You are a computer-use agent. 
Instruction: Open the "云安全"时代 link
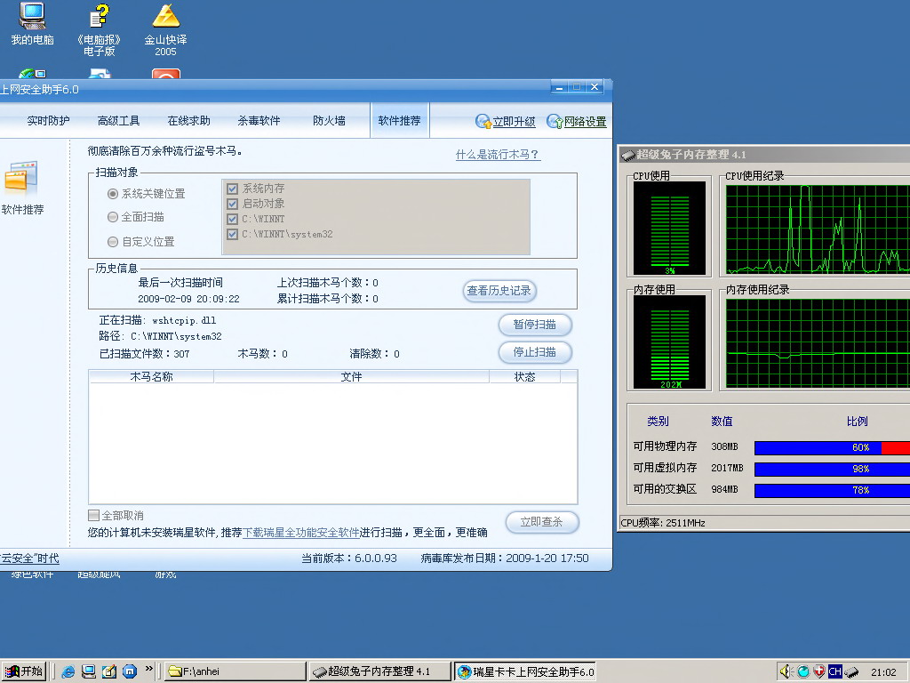29,558
